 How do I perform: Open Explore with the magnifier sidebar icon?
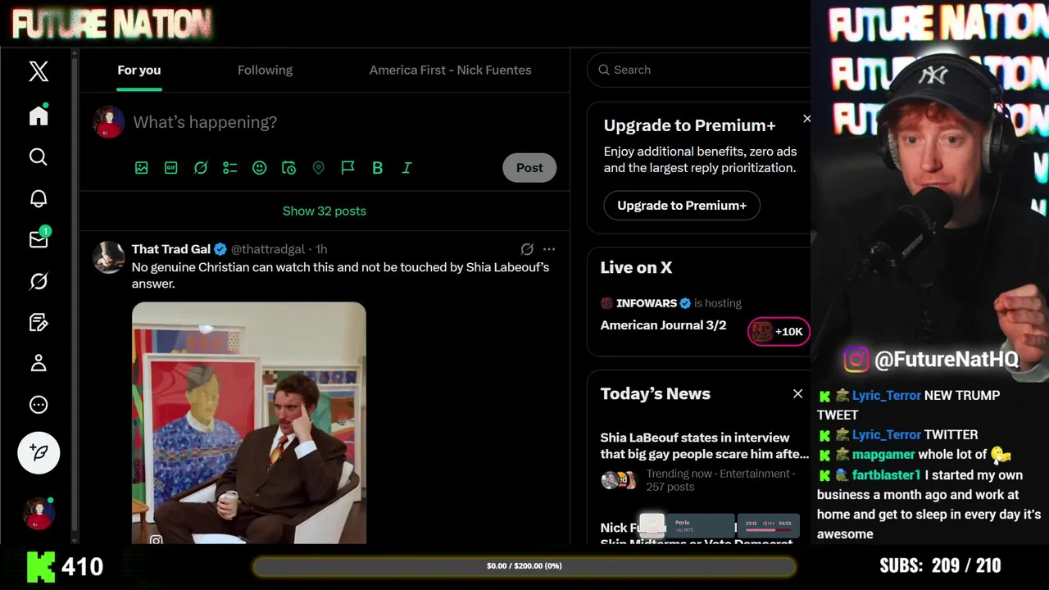pos(39,157)
